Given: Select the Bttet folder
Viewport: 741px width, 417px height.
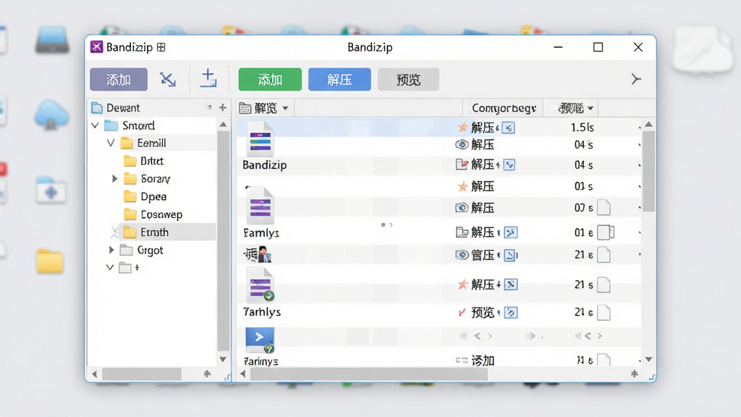Looking at the screenshot, I should (x=152, y=161).
